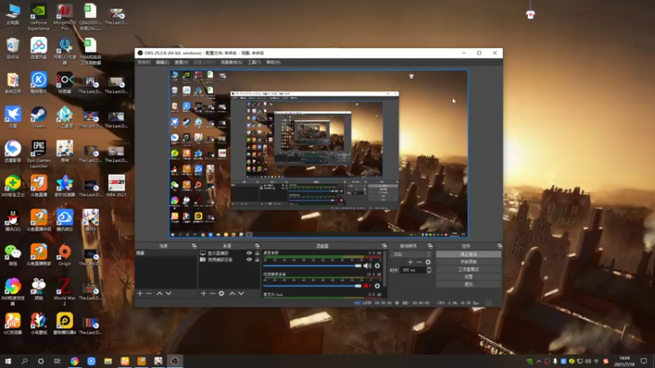Add a new source with the plus icon in 来源 panel

[203, 294]
